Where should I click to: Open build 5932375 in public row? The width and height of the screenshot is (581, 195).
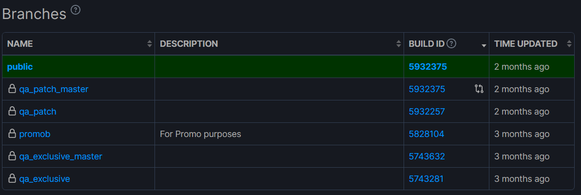click(427, 67)
